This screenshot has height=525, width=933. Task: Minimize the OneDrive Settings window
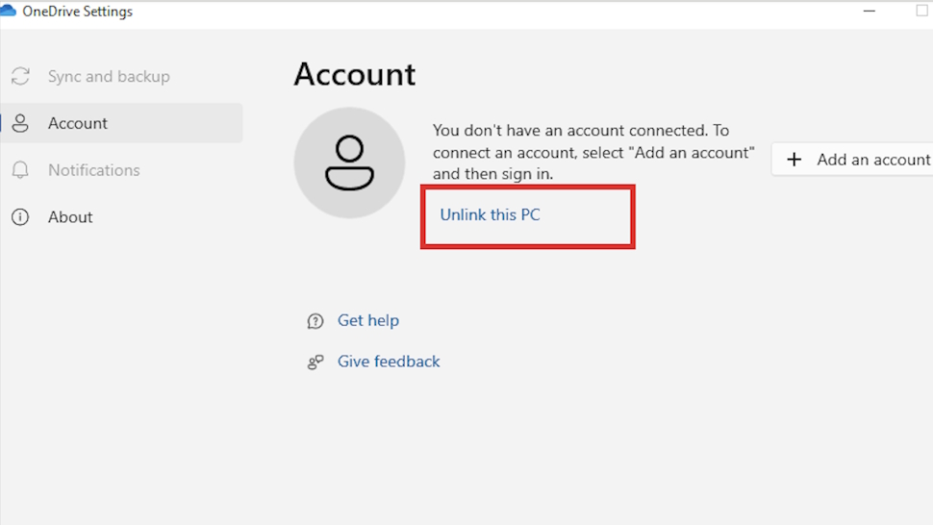tap(870, 11)
